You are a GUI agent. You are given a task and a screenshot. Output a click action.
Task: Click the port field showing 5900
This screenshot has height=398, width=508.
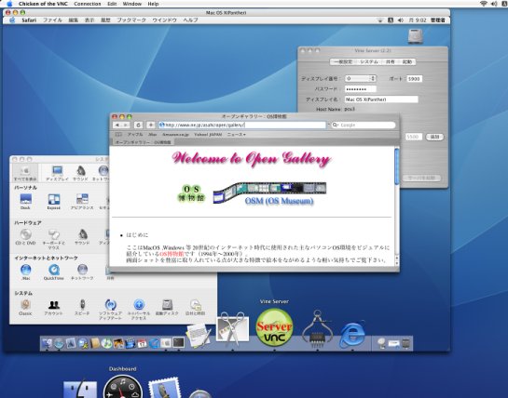pos(414,78)
